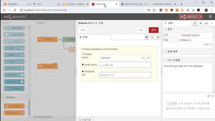
Task: Click the 배포하기 (Deploy) button
Action: pos(189,17)
